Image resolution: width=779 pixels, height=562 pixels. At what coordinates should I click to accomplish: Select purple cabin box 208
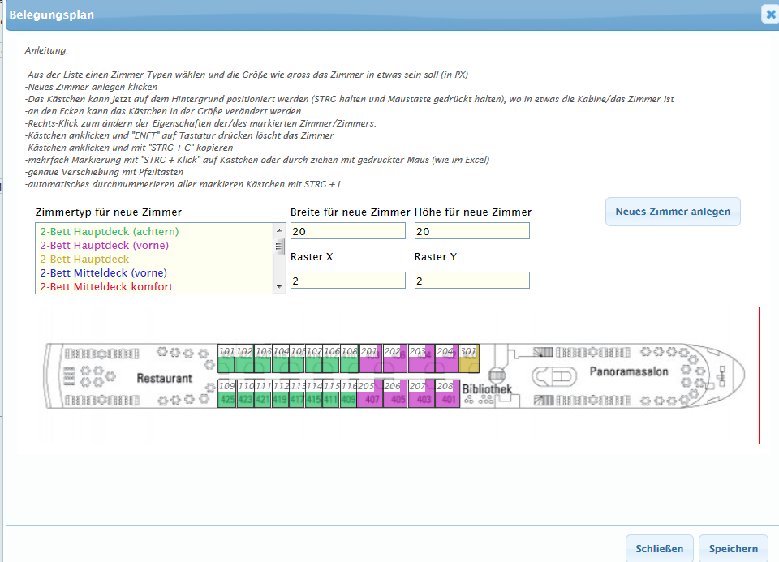[x=447, y=393]
